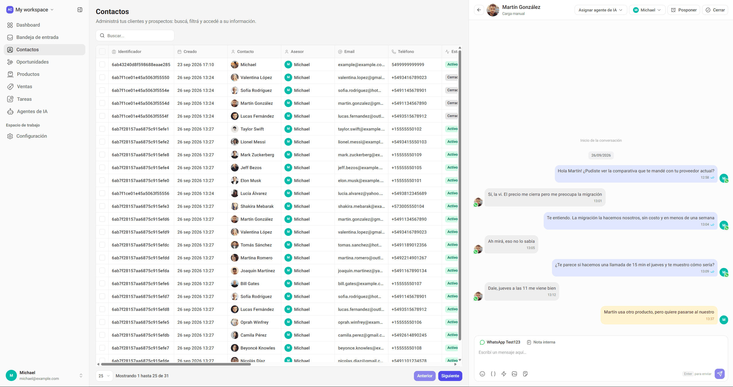Image resolution: width=733 pixels, height=387 pixels.
Task: Select the Lionel Messi row checkbox
Action: click(x=102, y=142)
